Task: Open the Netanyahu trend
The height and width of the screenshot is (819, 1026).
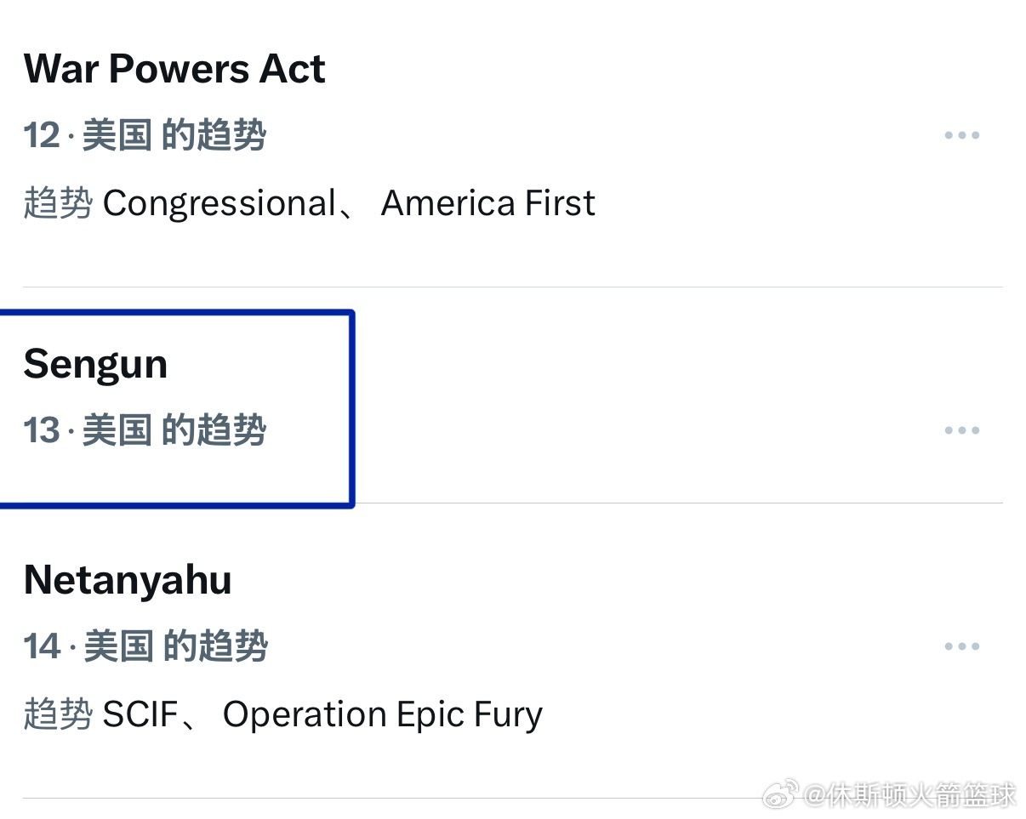Action: [x=127, y=579]
